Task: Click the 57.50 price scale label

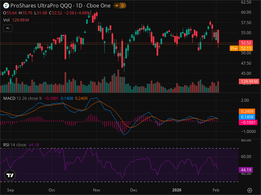Action: [246, 22]
